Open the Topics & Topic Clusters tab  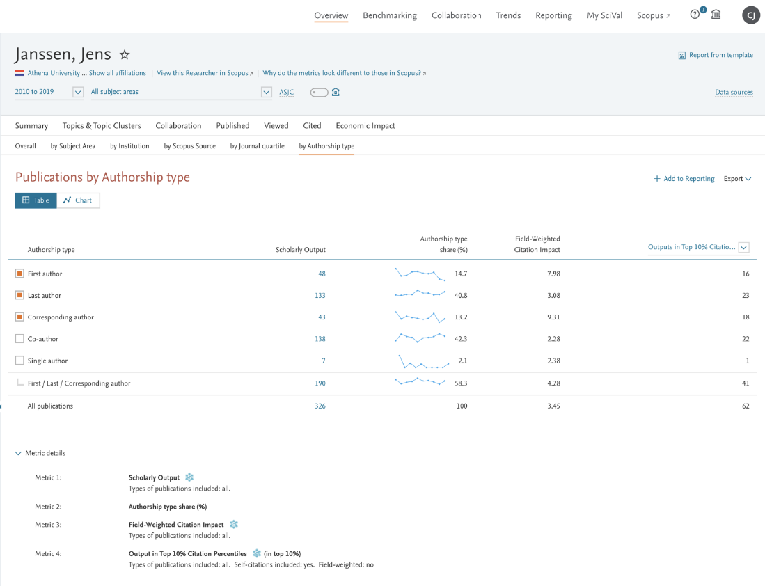pos(102,125)
